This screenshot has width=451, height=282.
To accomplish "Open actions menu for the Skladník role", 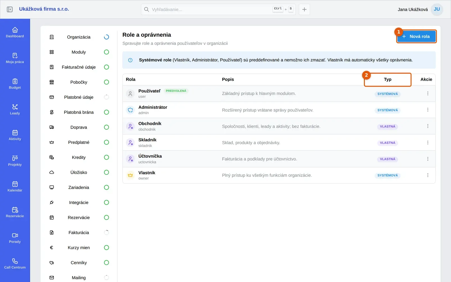I will 428,142.
